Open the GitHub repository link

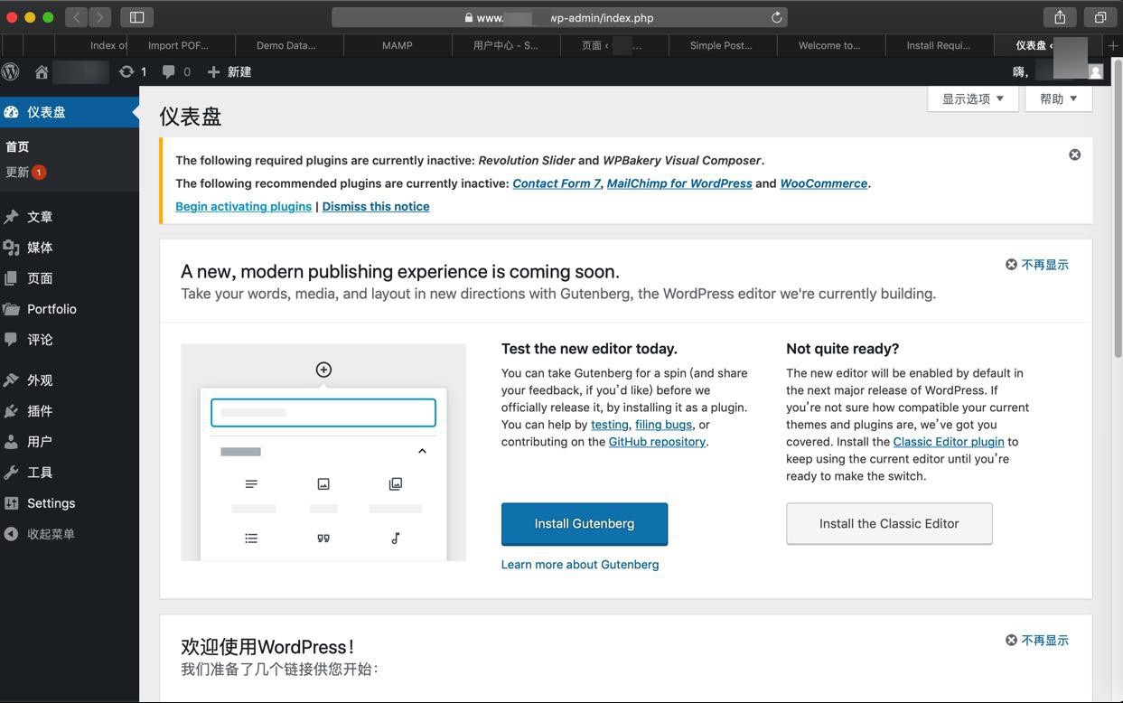657,442
